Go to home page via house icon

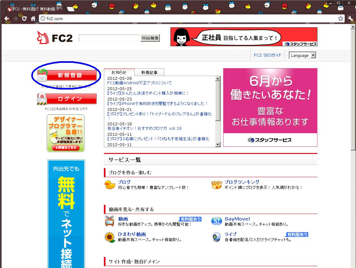(x=33, y=19)
